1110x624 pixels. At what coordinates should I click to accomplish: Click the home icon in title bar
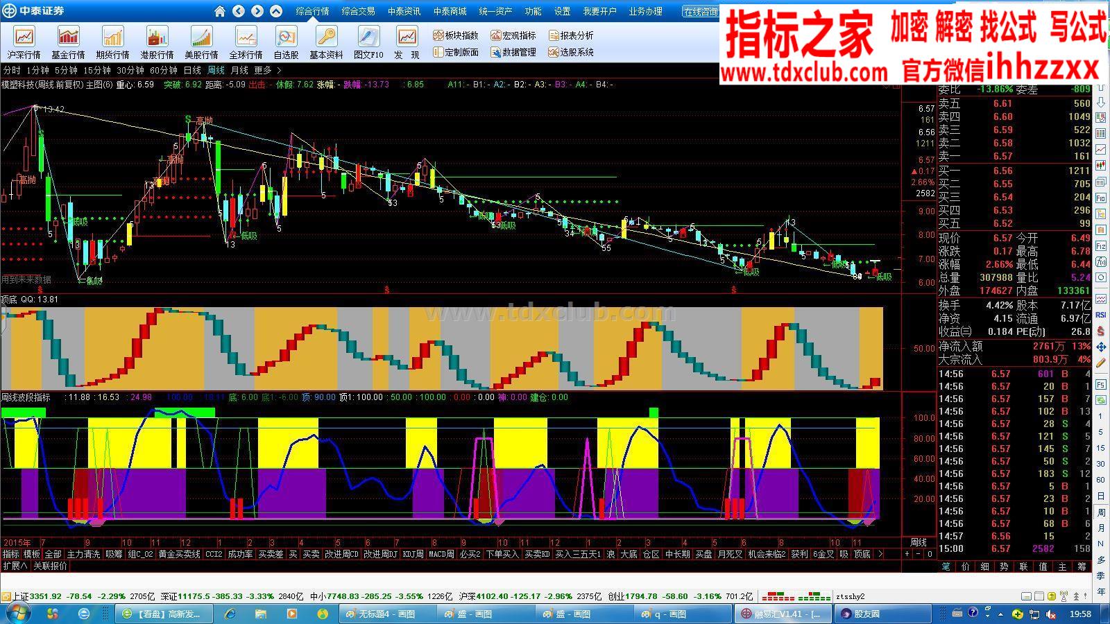pyautogui.click(x=220, y=11)
